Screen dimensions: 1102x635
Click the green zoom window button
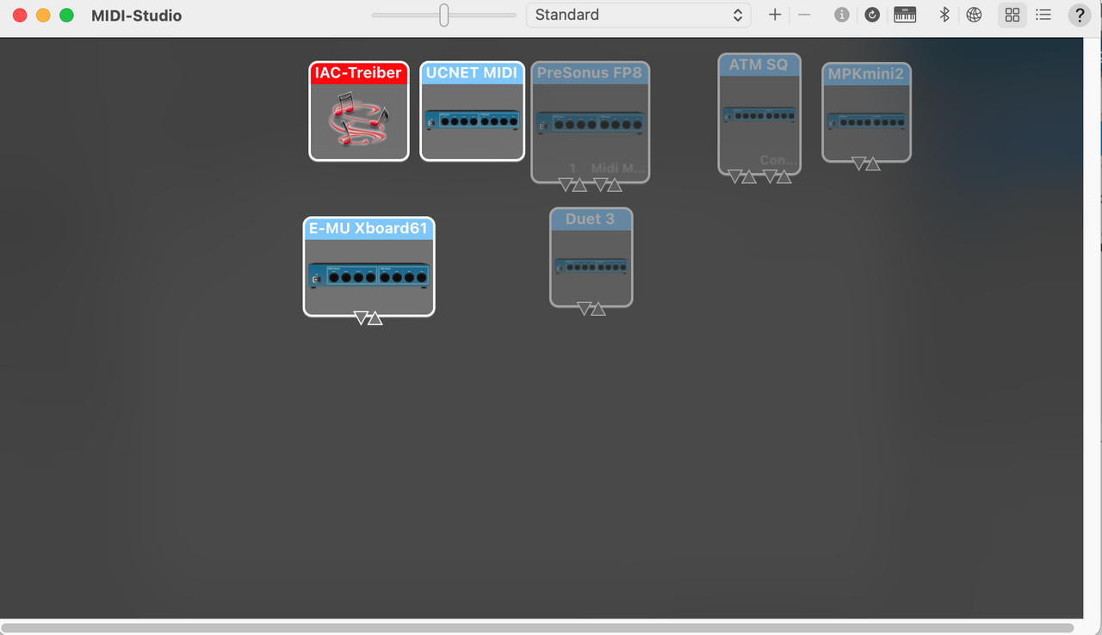[66, 15]
